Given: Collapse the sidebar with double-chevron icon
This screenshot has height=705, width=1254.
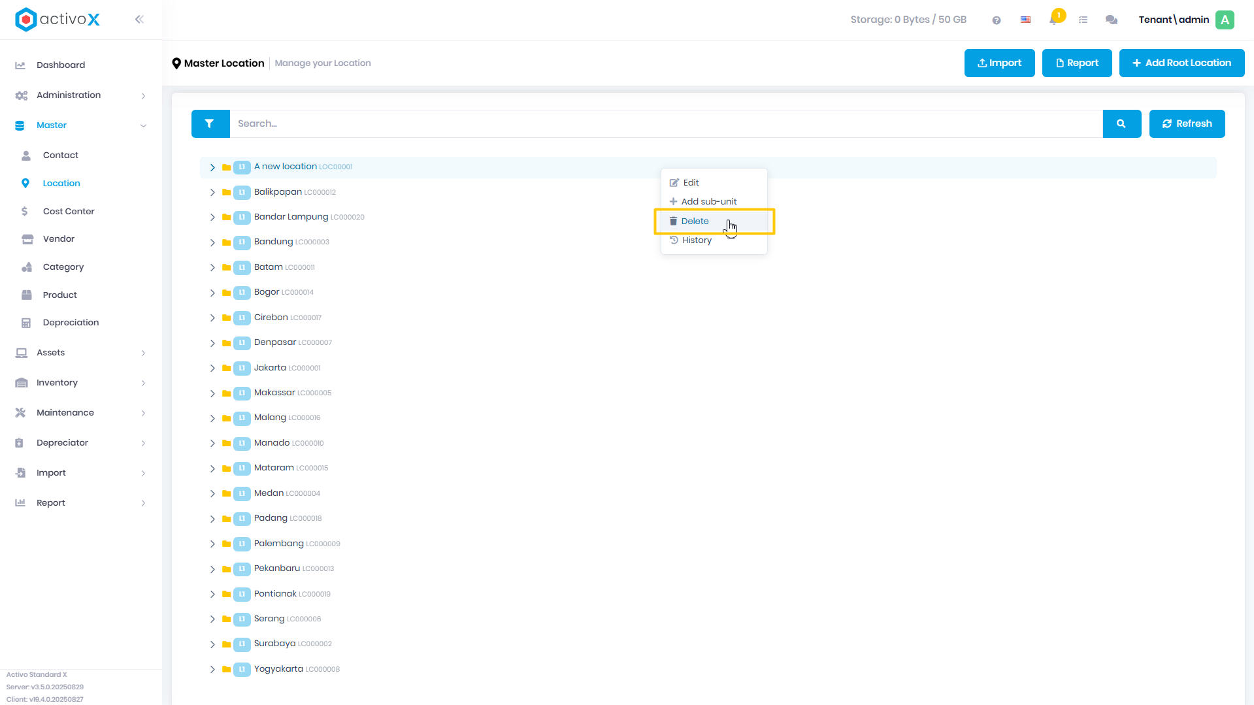Looking at the screenshot, I should click(139, 20).
